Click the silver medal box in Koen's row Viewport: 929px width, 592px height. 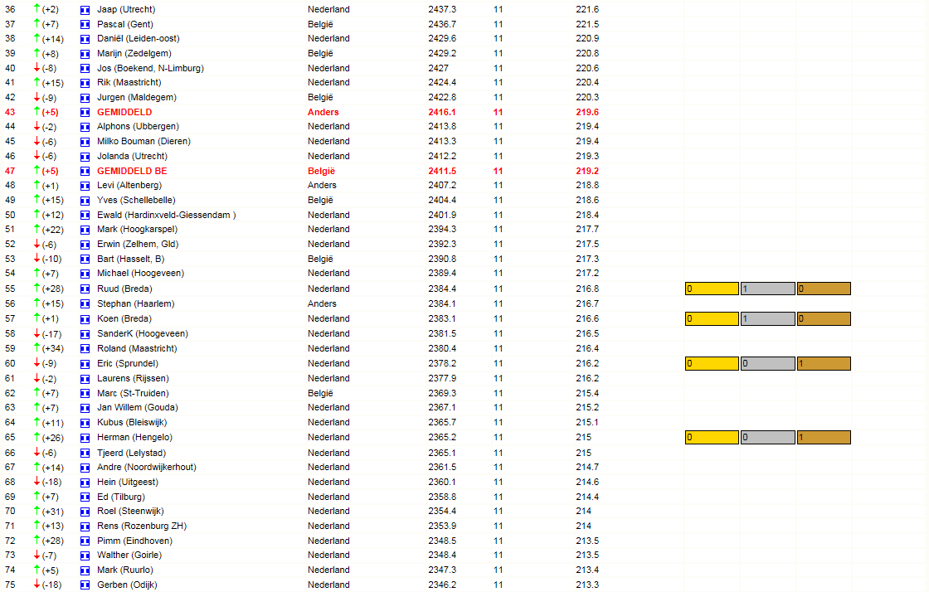pyautogui.click(x=768, y=319)
